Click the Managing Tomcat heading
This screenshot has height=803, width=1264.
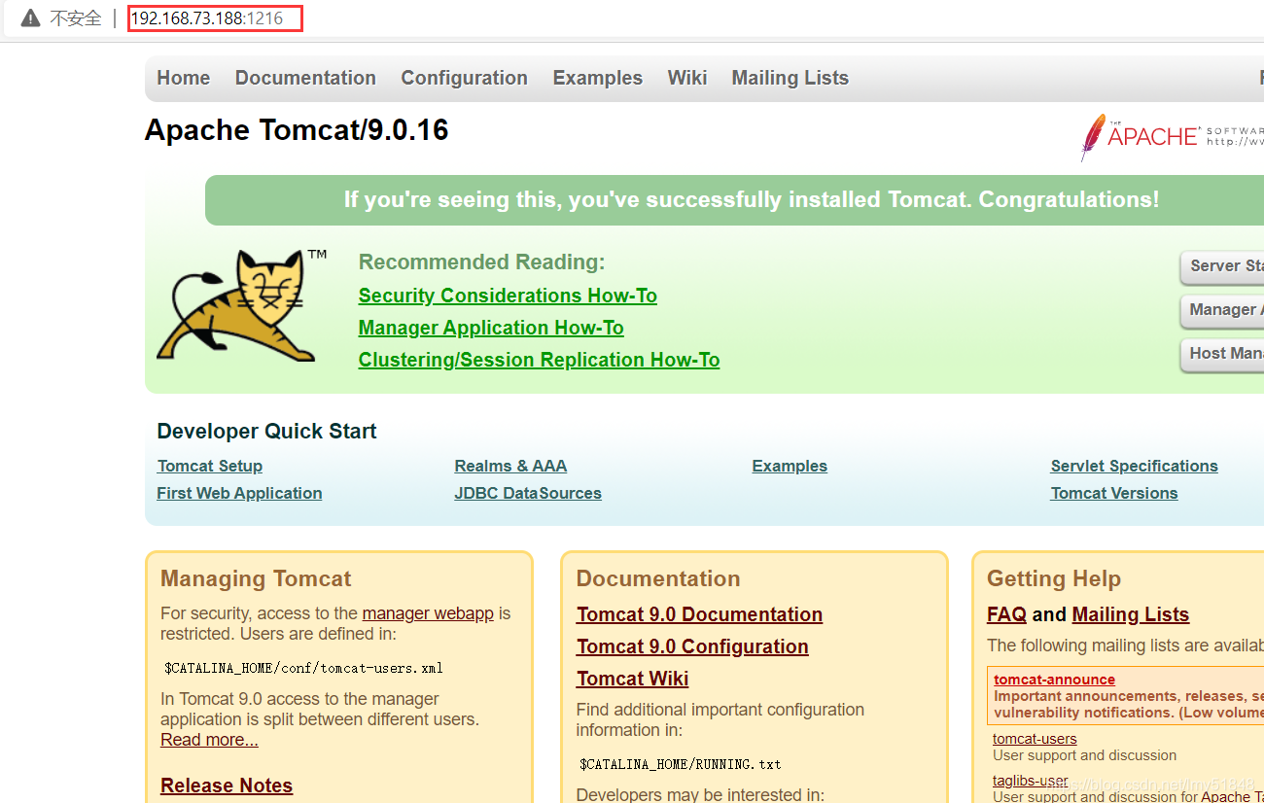point(256,578)
